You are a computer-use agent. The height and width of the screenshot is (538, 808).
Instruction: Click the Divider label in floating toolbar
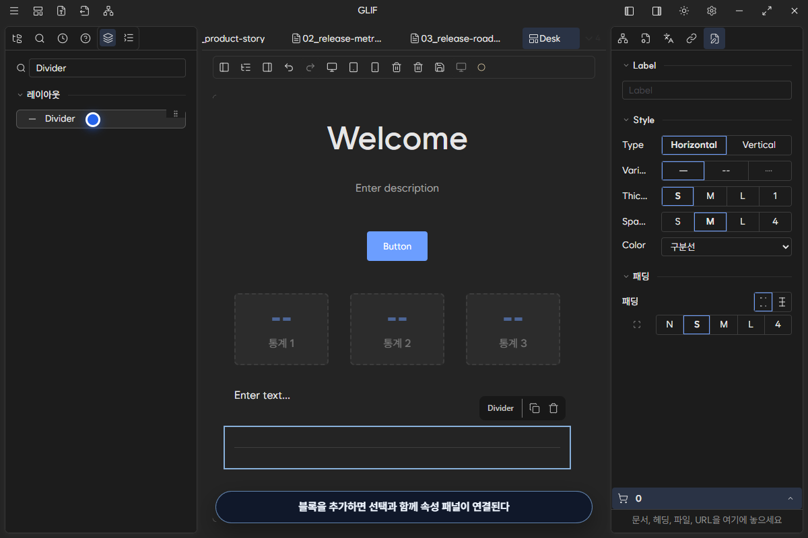coord(500,408)
